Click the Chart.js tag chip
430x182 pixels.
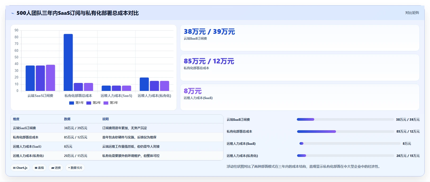click(x=20, y=168)
